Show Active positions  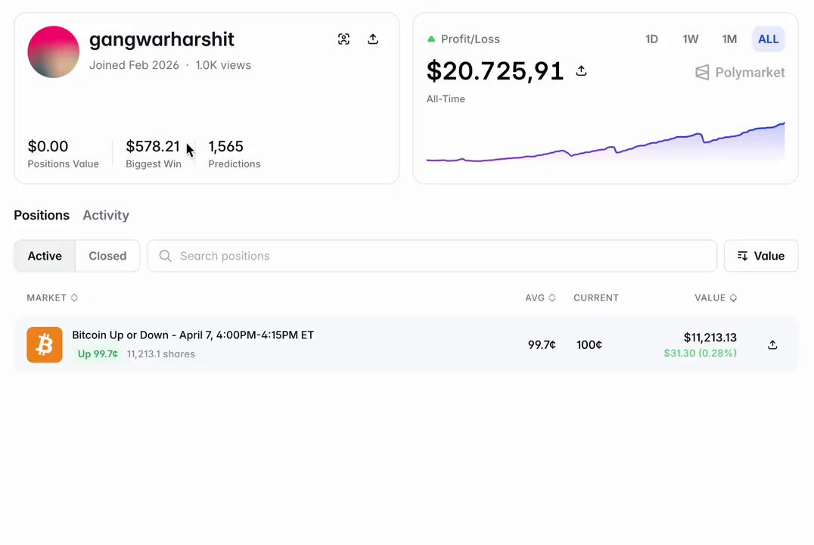pos(45,256)
